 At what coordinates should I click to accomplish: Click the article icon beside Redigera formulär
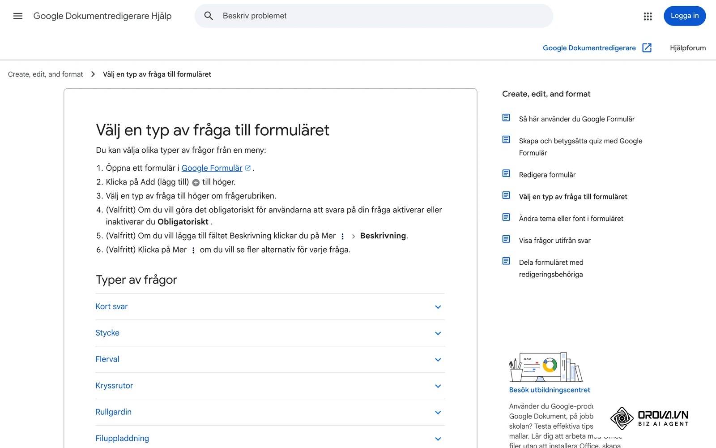[x=506, y=173]
